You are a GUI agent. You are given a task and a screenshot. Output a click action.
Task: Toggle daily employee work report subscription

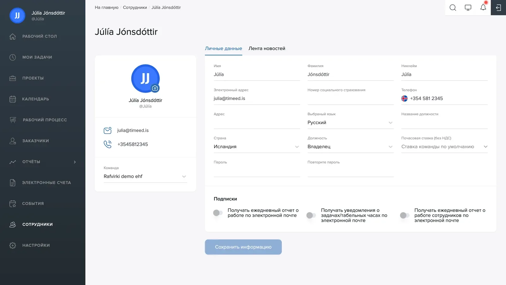click(405, 215)
